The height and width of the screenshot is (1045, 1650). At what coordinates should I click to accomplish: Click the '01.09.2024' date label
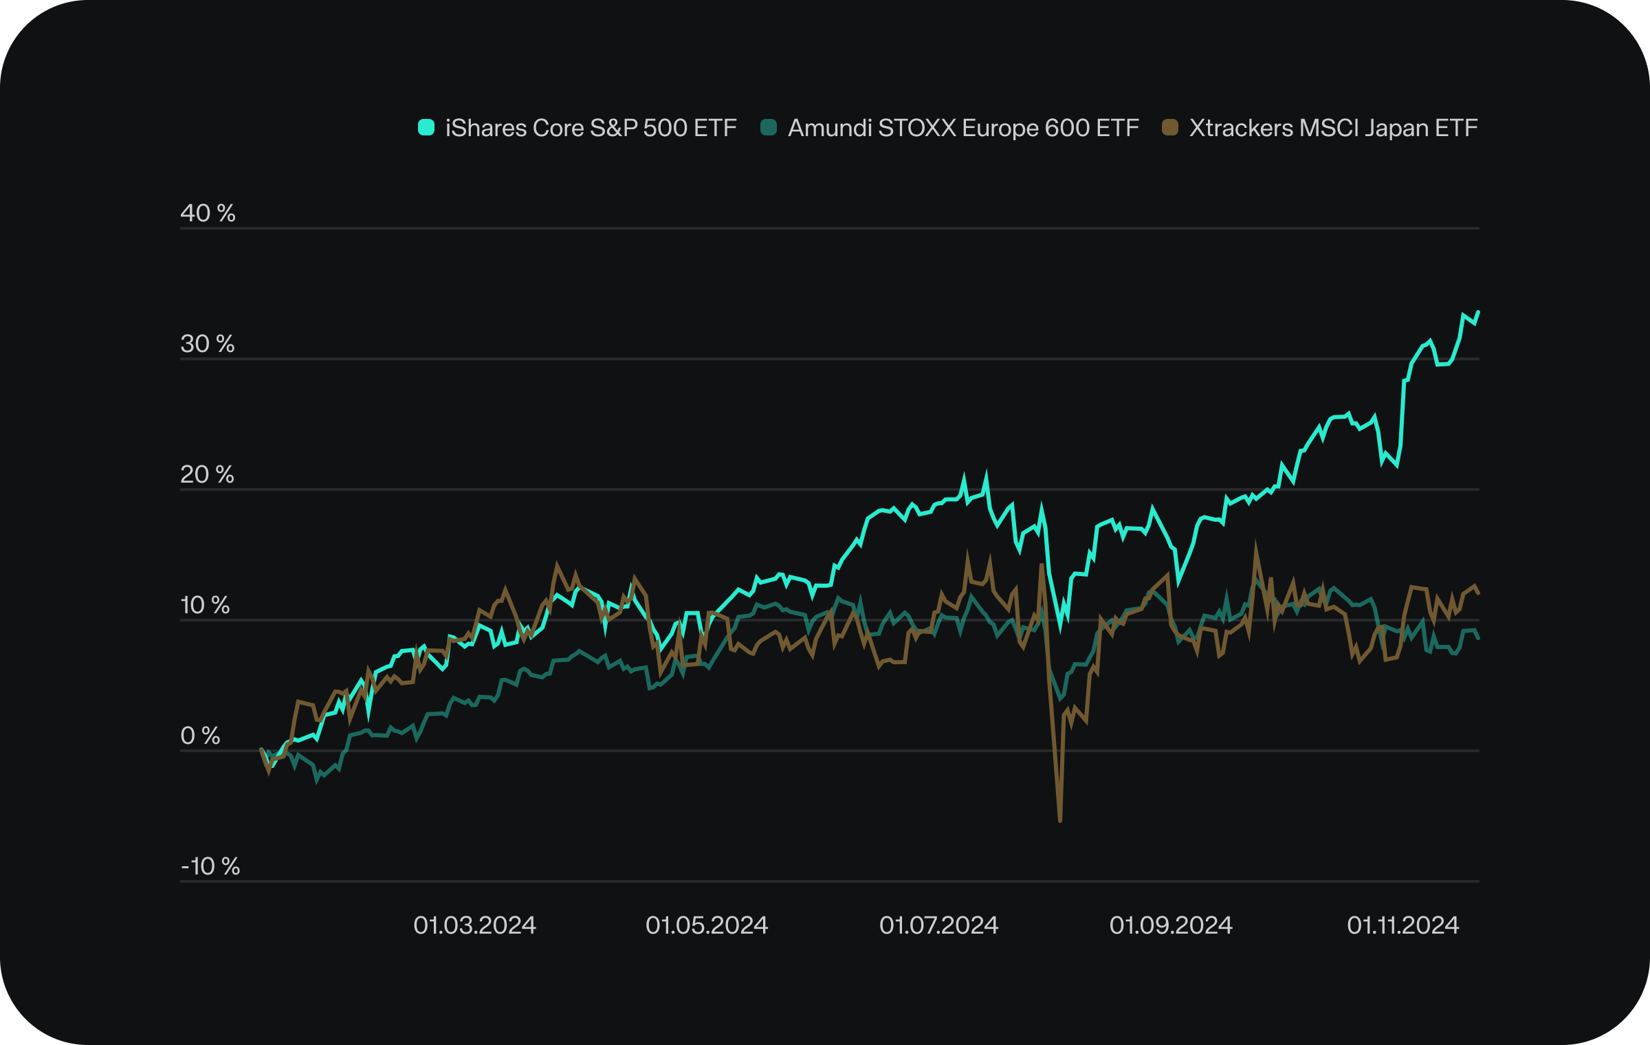[1171, 925]
